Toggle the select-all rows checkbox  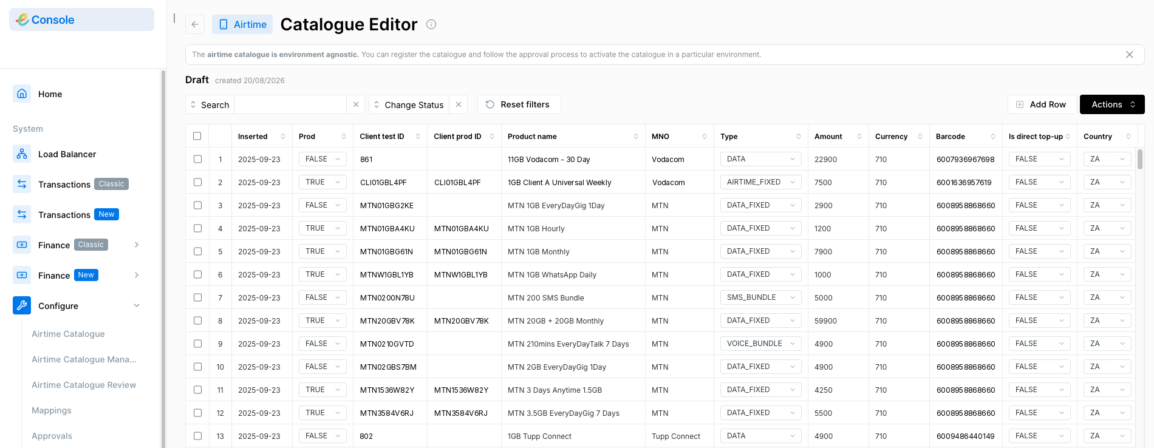pos(197,136)
